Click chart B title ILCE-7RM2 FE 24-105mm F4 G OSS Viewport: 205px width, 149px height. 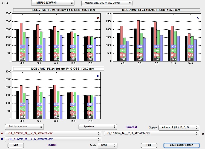pos(62,69)
